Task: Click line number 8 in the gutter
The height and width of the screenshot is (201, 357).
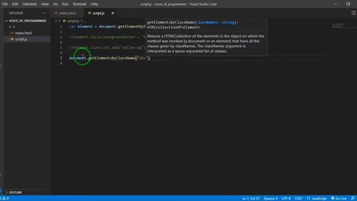Action: pyautogui.click(x=61, y=63)
